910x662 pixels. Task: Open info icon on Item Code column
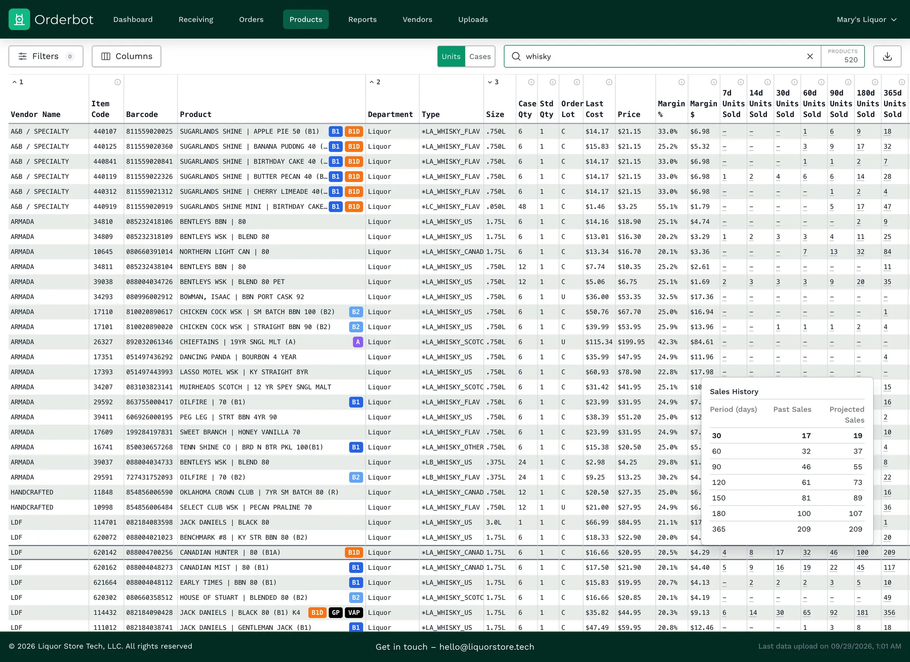coord(117,82)
